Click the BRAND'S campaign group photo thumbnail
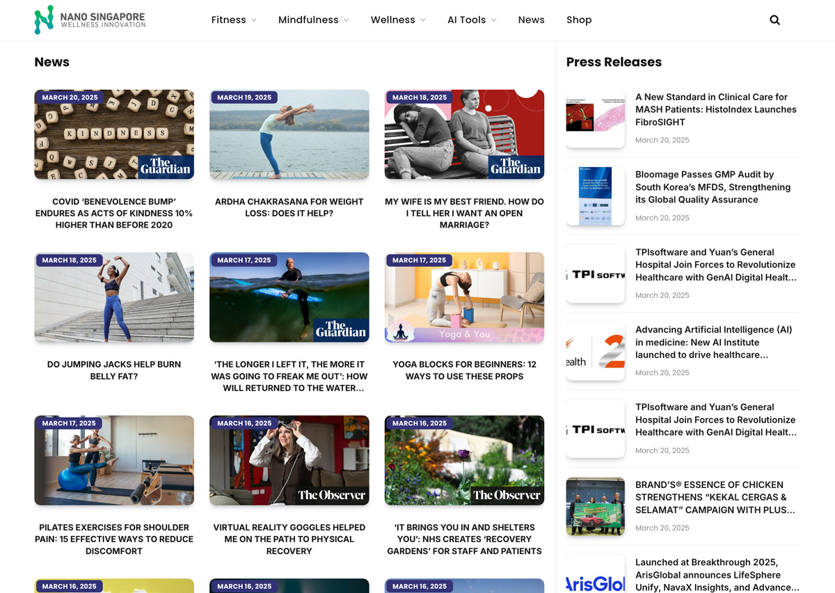The width and height of the screenshot is (835, 593). point(596,507)
